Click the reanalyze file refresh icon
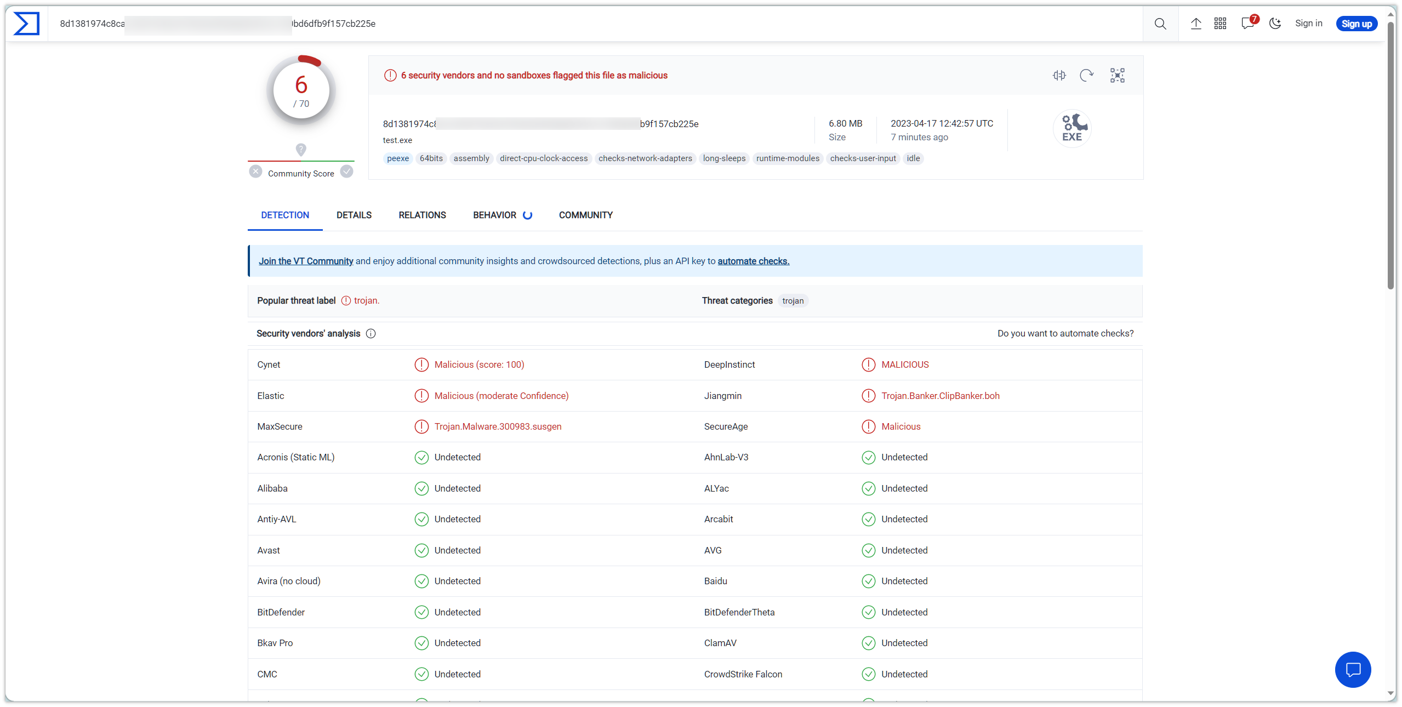 pos(1086,76)
